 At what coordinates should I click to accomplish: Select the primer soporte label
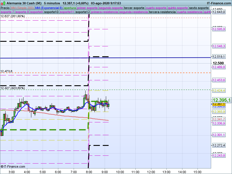pyautogui.click(x=88, y=8)
